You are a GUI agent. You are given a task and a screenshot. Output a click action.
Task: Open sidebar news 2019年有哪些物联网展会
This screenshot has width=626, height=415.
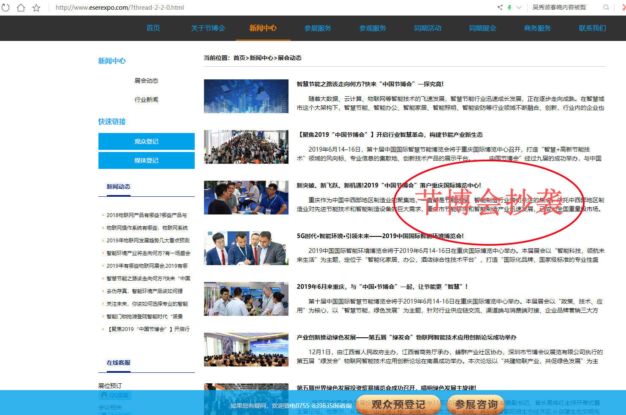click(x=147, y=266)
